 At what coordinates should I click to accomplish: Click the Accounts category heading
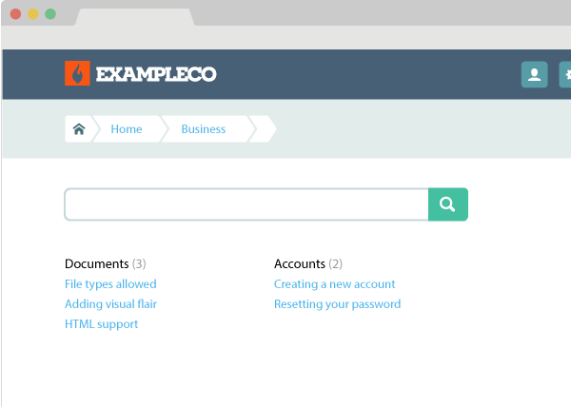(x=300, y=263)
